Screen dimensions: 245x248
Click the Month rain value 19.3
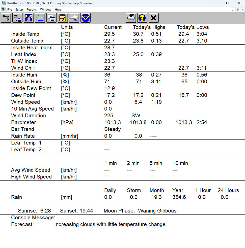coord(156,197)
